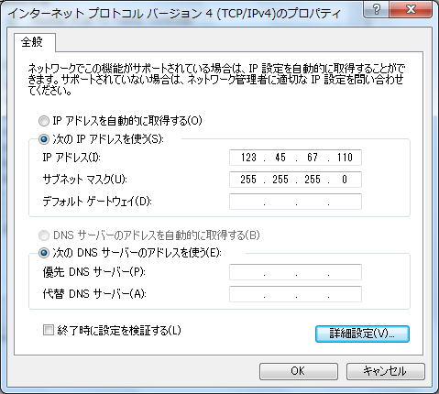Viewport: 439px width, 394px height.
Task: Click the キャンセル button
Action: 386,371
